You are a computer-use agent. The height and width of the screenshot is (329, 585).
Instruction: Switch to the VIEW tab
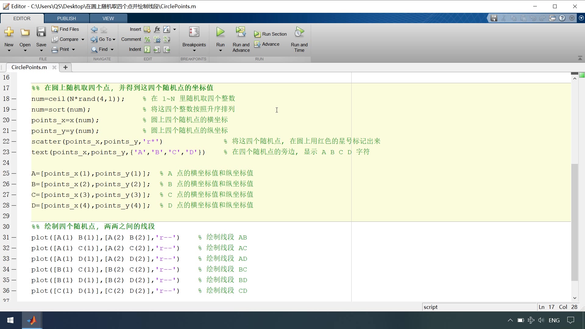[108, 18]
